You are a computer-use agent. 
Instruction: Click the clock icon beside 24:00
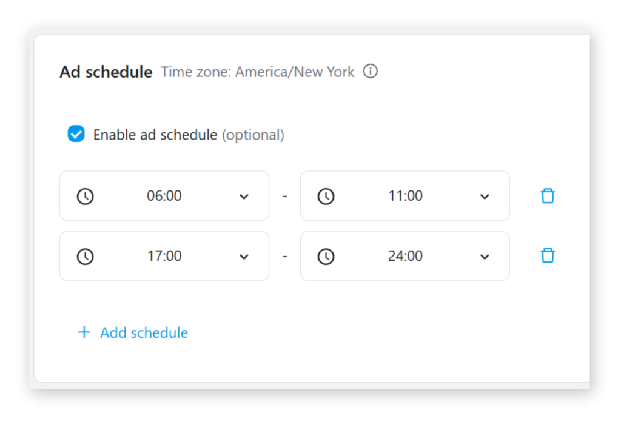[326, 256]
